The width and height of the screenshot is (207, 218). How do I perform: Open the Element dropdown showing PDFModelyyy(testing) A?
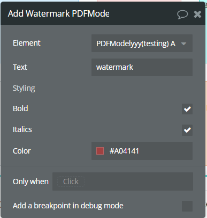tap(142, 43)
